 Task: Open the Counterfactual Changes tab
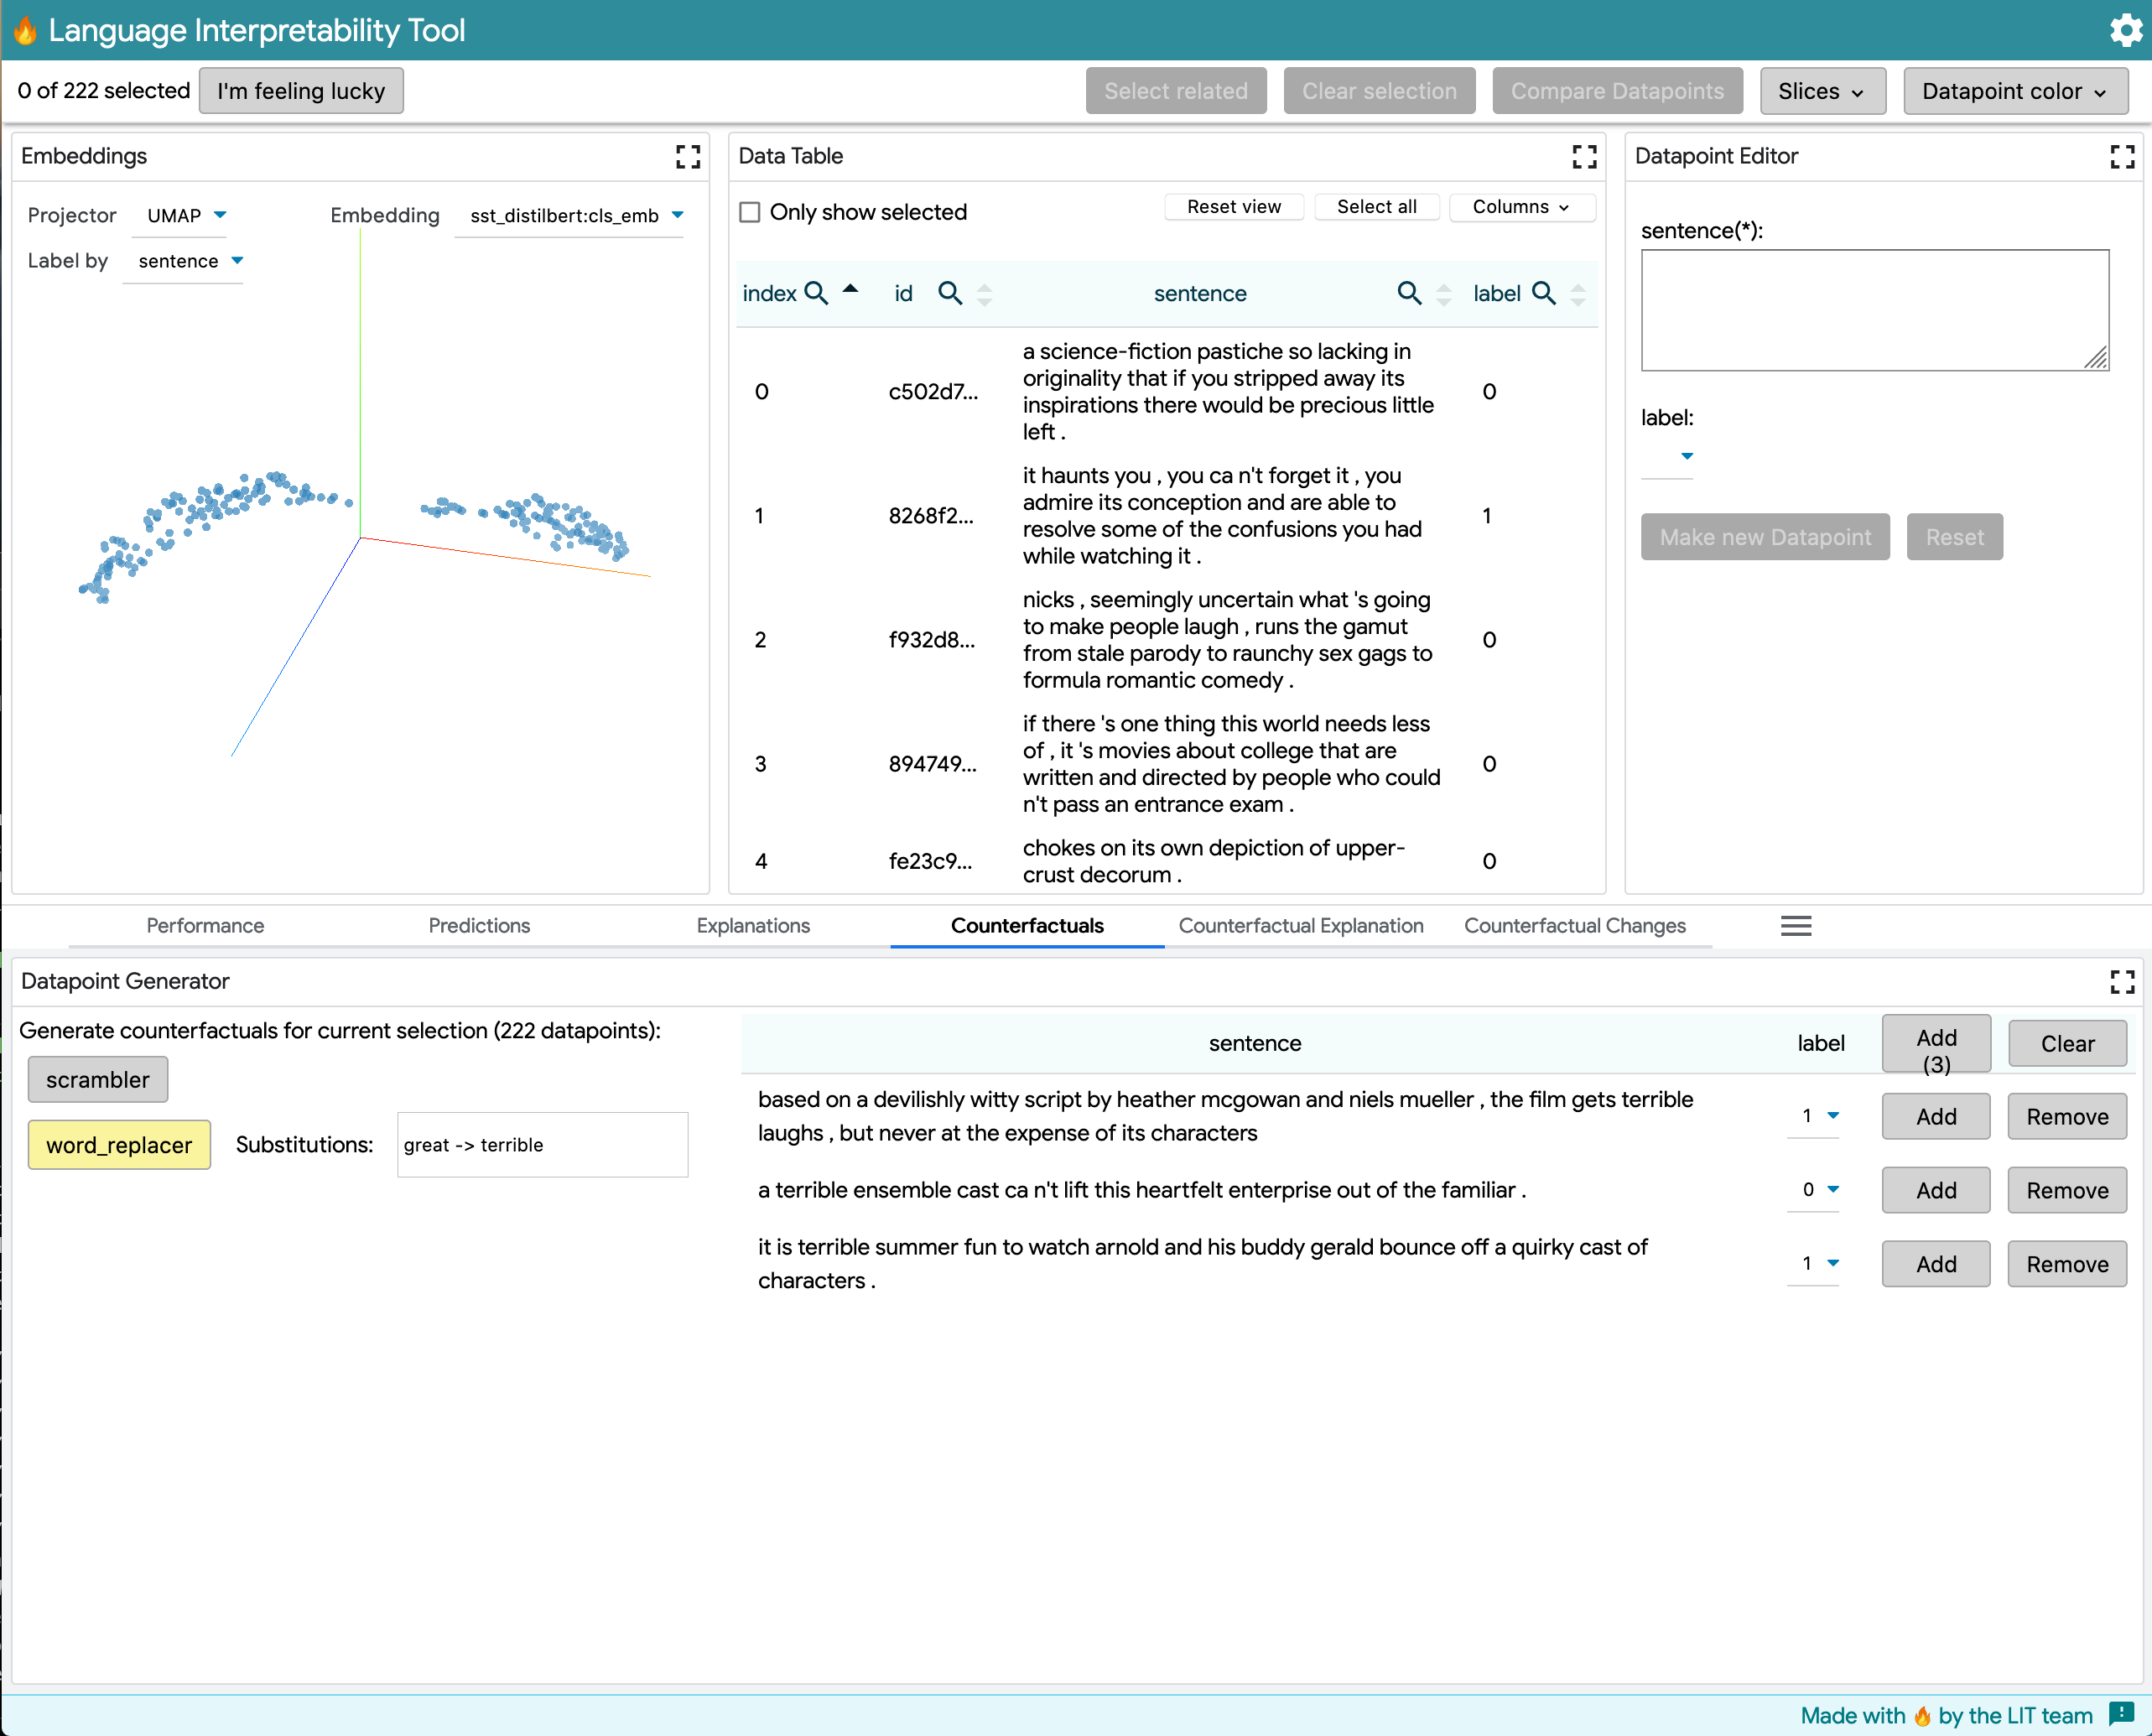point(1574,926)
